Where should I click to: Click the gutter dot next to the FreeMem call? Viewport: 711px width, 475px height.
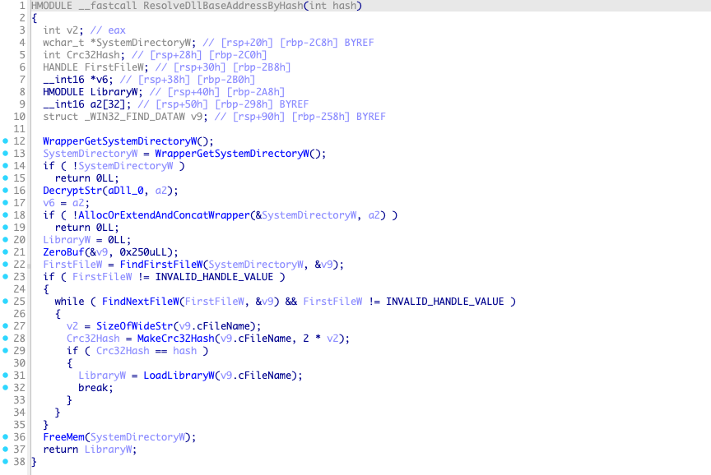tap(6, 437)
